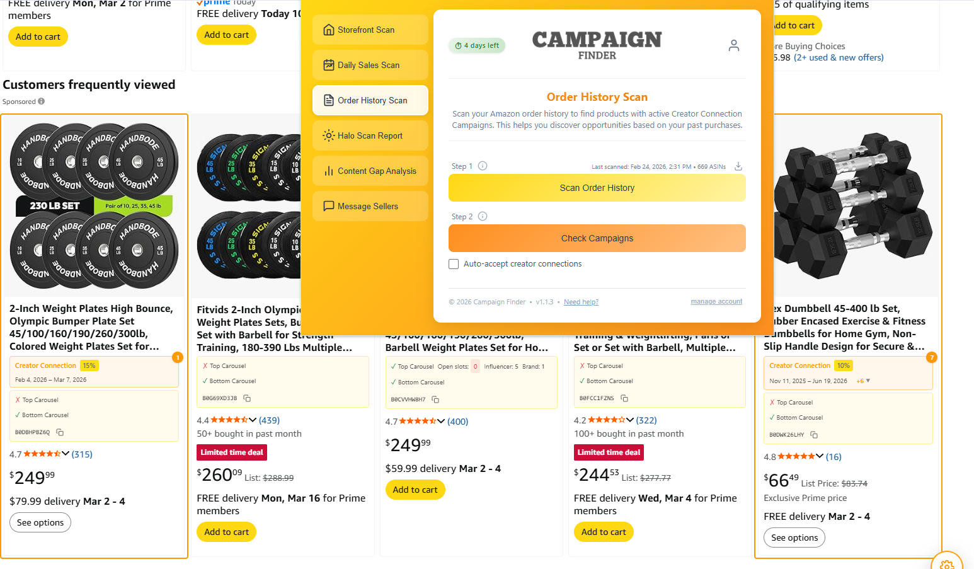Image resolution: width=974 pixels, height=569 pixels.
Task: Enable Auto-accept creator connections
Action: (x=454, y=263)
